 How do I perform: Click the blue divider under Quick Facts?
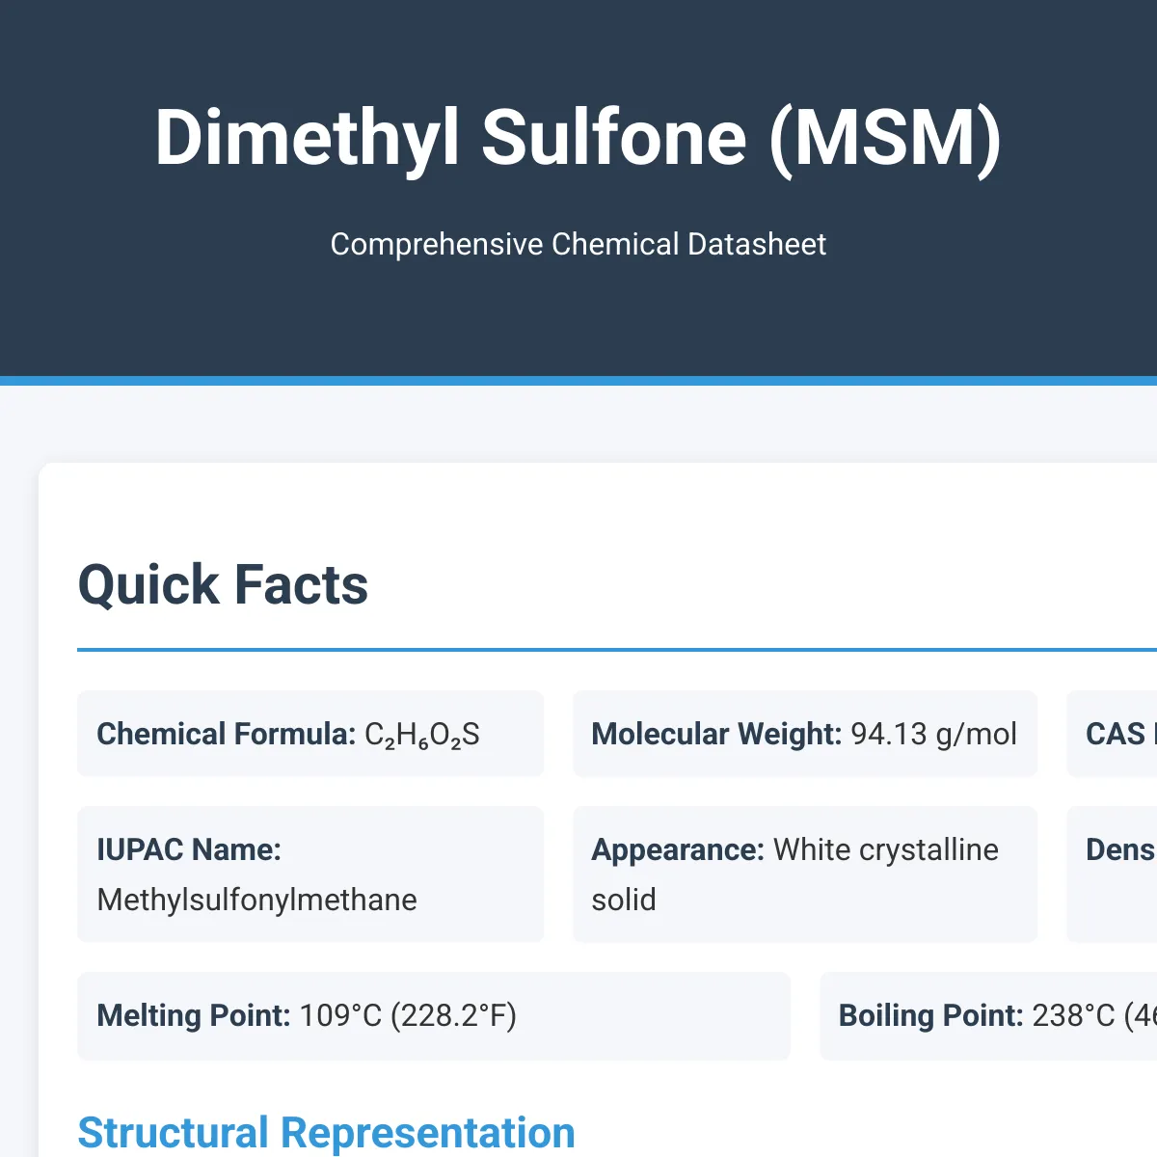point(617,650)
